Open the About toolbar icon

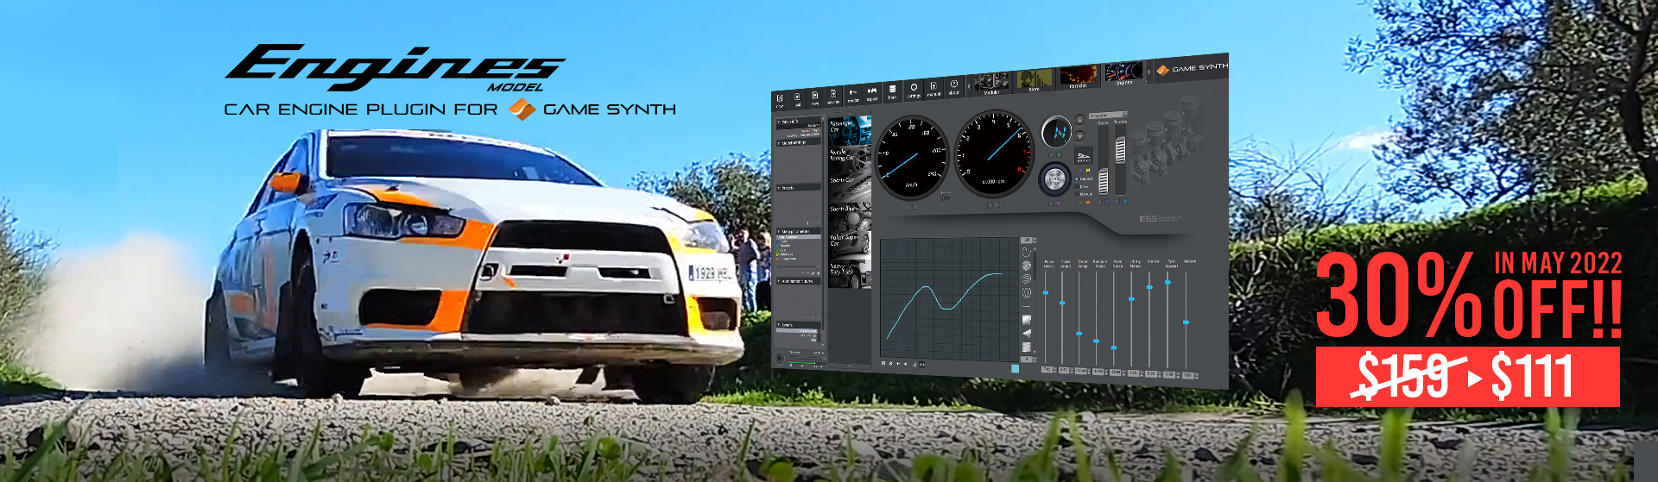click(954, 86)
